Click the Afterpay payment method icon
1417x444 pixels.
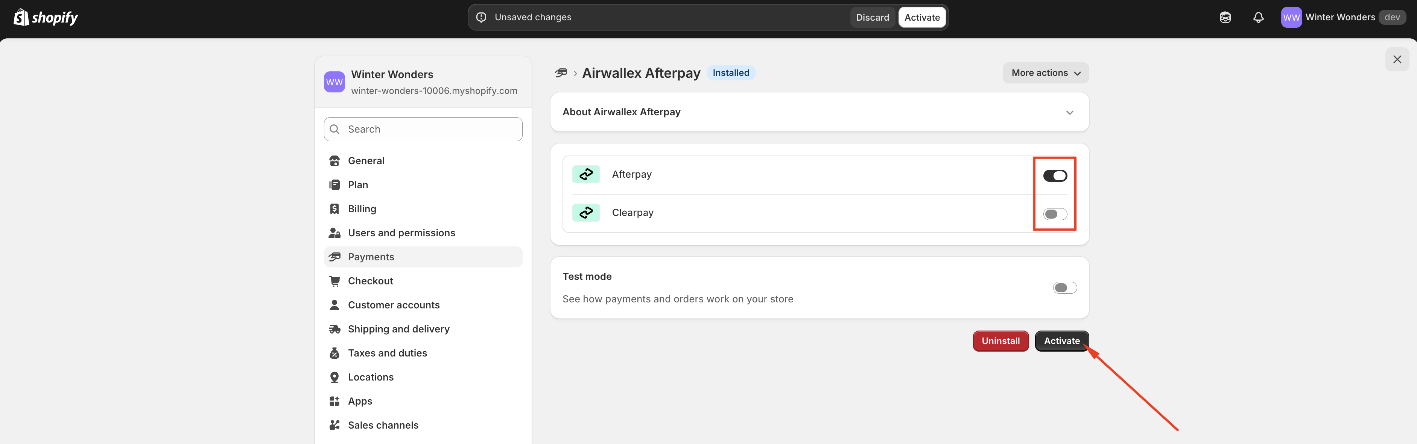(x=586, y=174)
